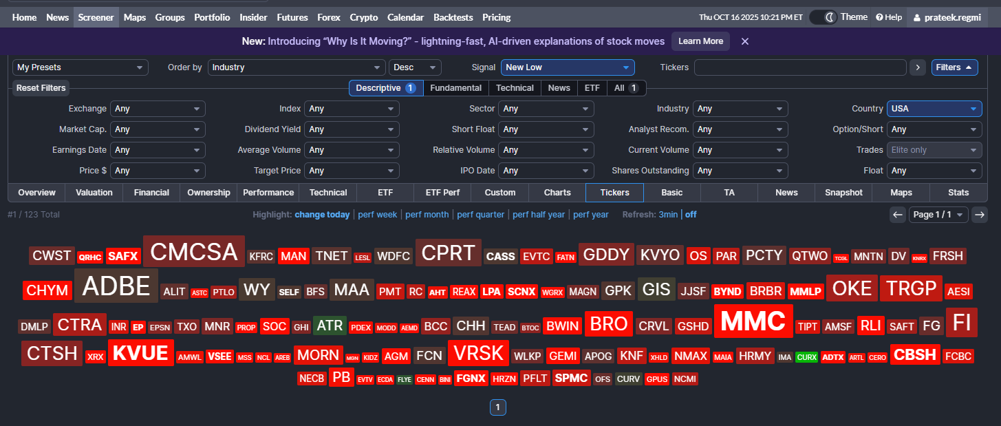Highlight by perf half year
This screenshot has width=1001, height=426.
[539, 215]
